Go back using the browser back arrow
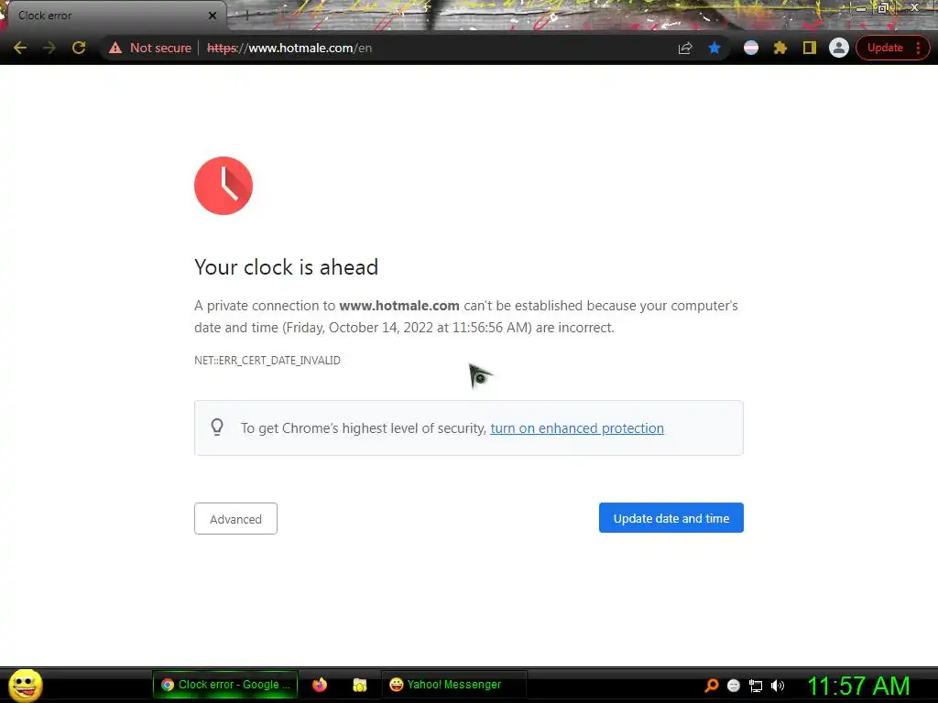Image resolution: width=938 pixels, height=703 pixels. [20, 48]
